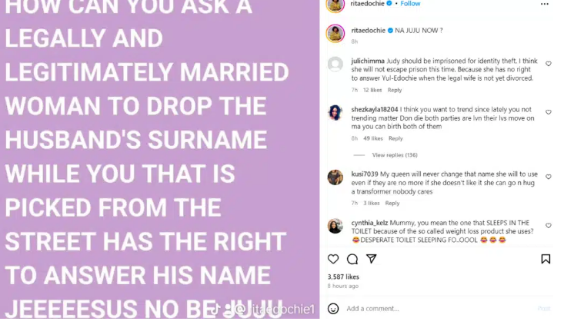Like cynthia_kelz's comment heart
Image resolution: width=574 pixels, height=328 pixels.
click(x=549, y=226)
